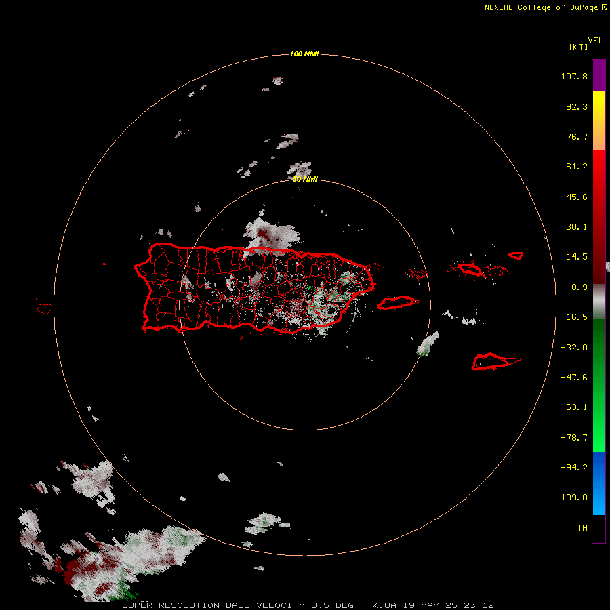Click the small Mona island outline in the west
The width and height of the screenshot is (610, 610).
(x=45, y=308)
